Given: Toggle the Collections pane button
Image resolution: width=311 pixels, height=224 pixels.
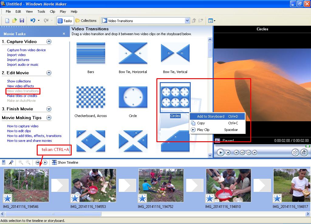Looking at the screenshot, I should tap(86, 21).
